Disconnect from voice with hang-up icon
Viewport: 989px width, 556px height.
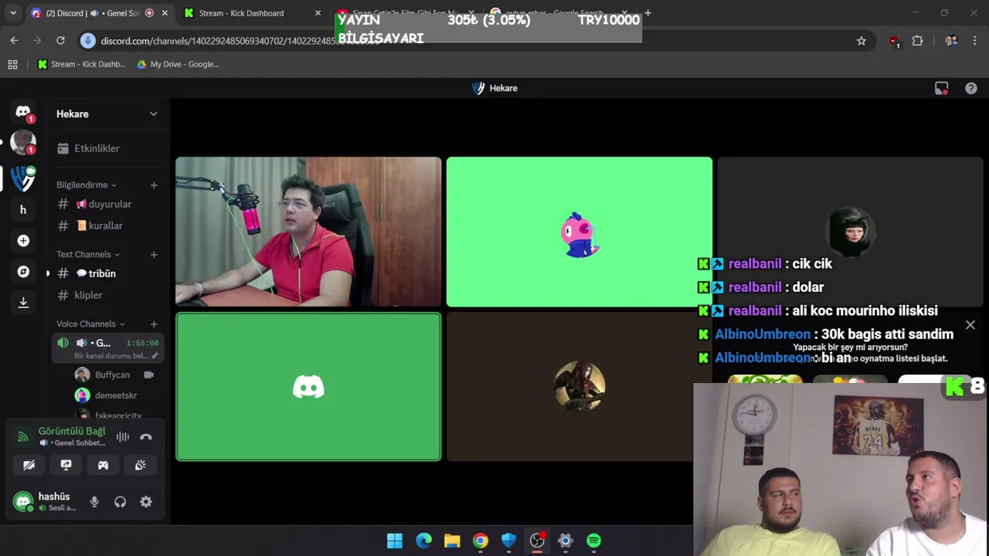146,436
